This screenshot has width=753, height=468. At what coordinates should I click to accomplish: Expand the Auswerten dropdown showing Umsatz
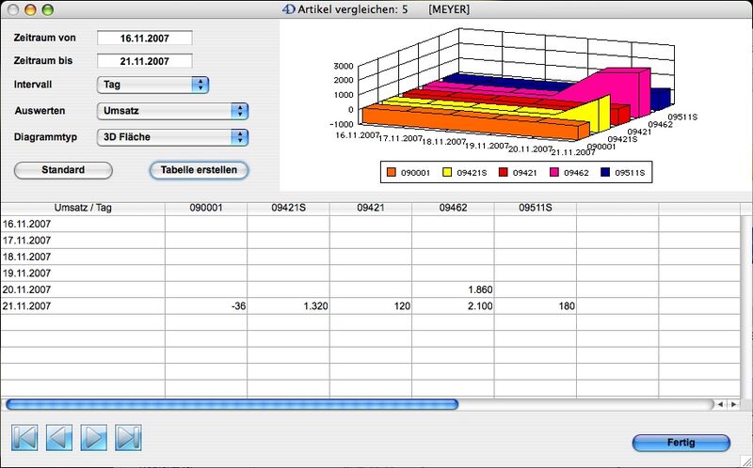(x=172, y=111)
